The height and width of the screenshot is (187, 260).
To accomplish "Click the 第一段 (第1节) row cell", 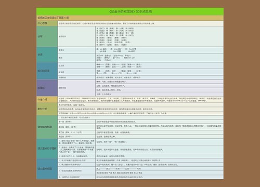I will tap(76, 122).
